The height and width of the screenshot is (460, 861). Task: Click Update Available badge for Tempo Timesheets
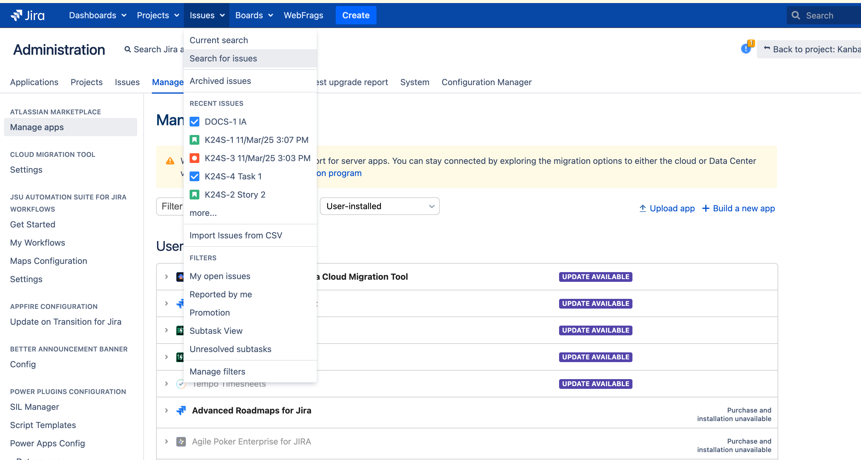595,384
